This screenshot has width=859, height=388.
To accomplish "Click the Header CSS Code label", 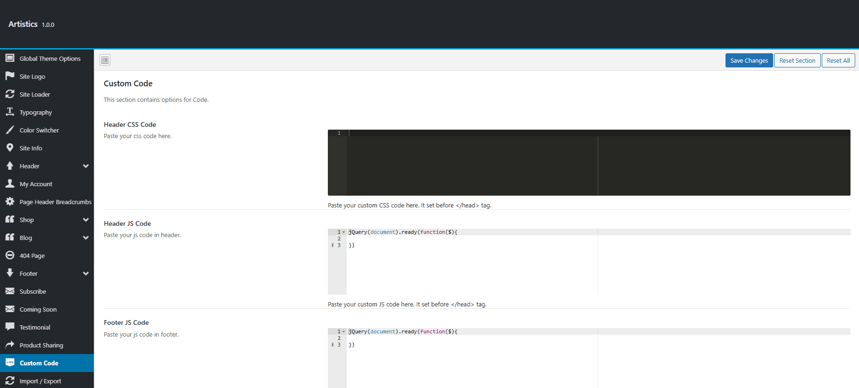I will point(130,124).
